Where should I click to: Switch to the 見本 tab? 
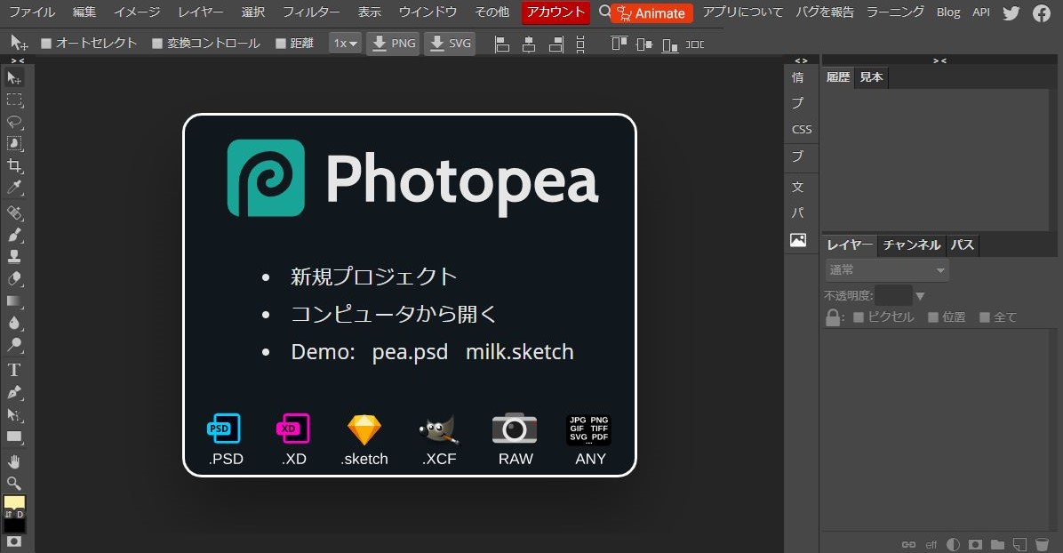[x=871, y=77]
